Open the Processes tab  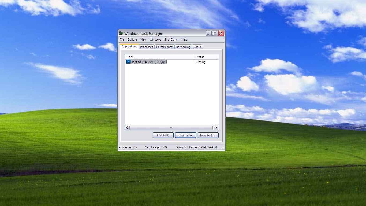[x=147, y=47]
